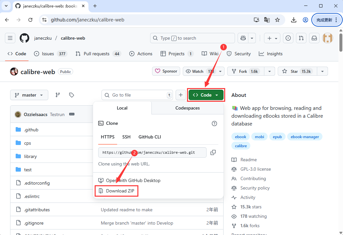Open the Insights tab
Screen dimensions: 343x235
[271, 54]
